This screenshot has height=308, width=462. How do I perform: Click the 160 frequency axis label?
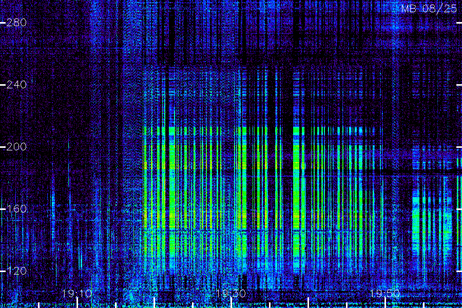[16, 209]
